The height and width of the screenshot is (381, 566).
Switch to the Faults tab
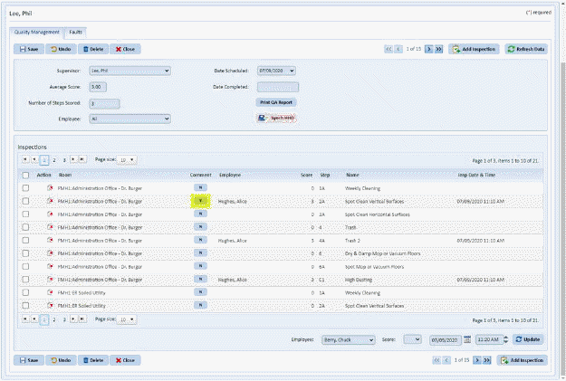click(76, 32)
